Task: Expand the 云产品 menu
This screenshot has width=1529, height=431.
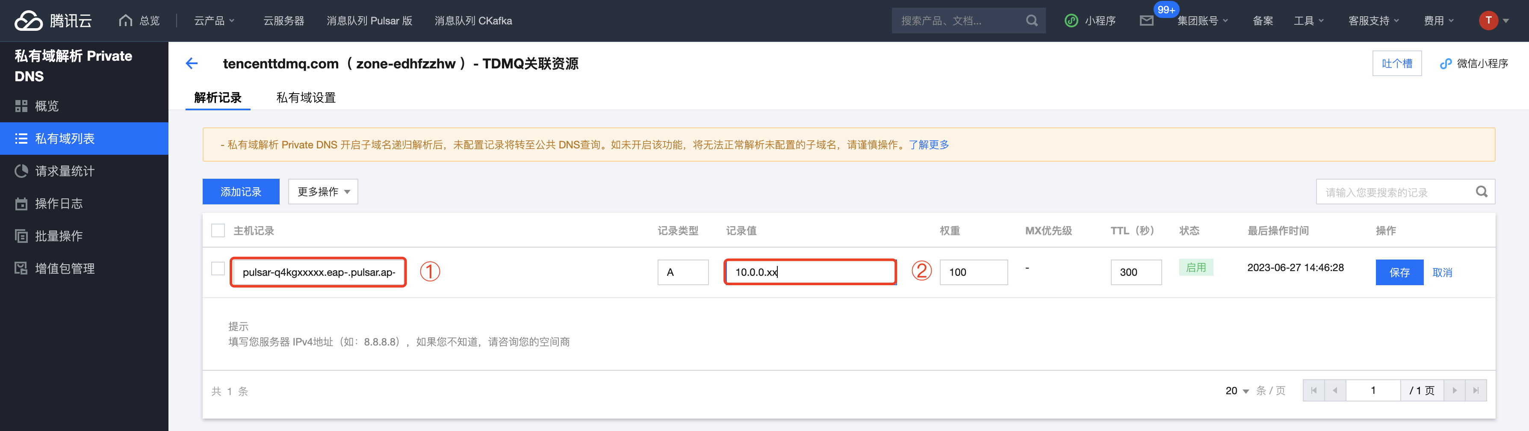Action: point(214,21)
